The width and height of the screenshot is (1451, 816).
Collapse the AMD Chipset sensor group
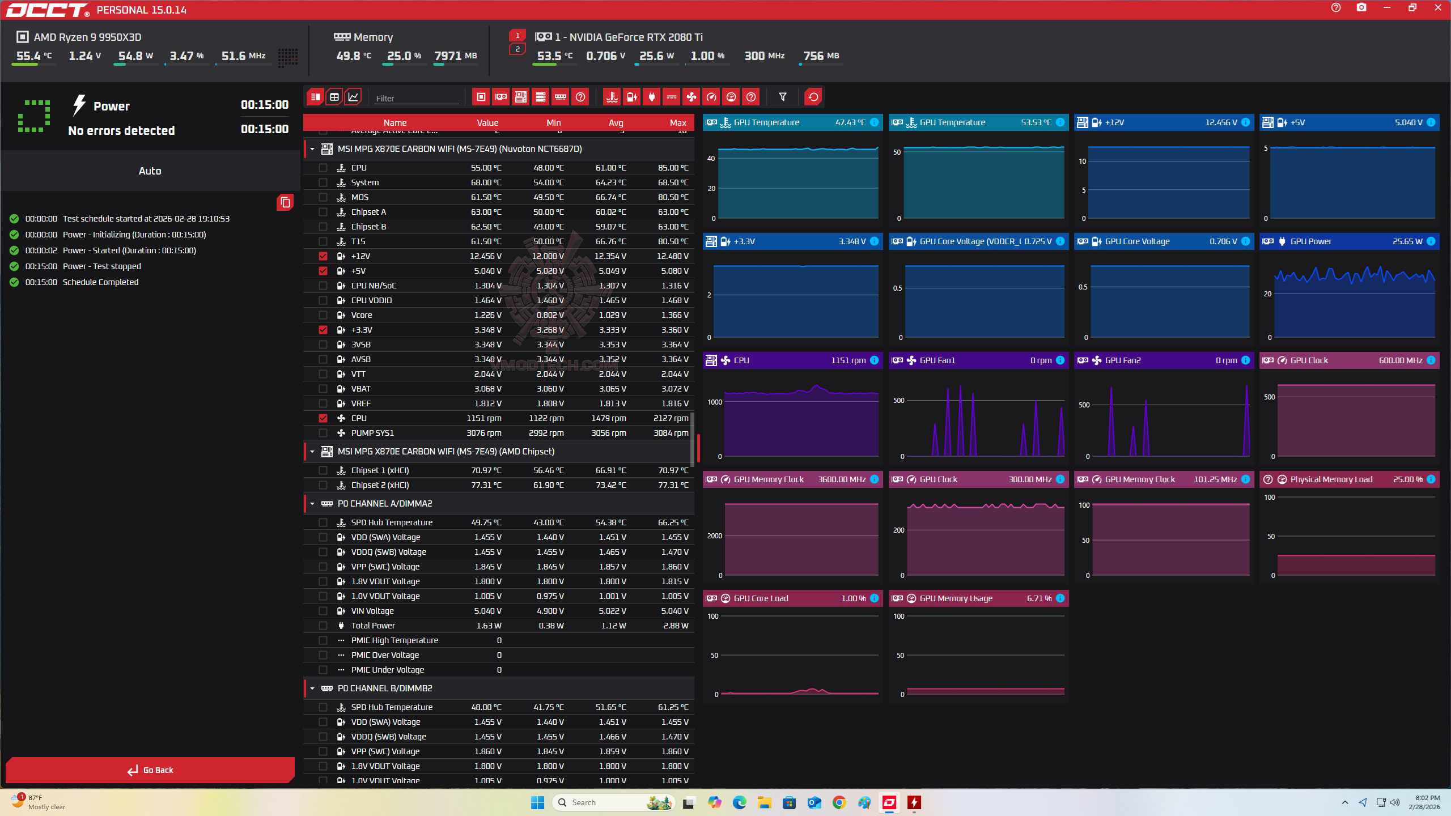312,452
